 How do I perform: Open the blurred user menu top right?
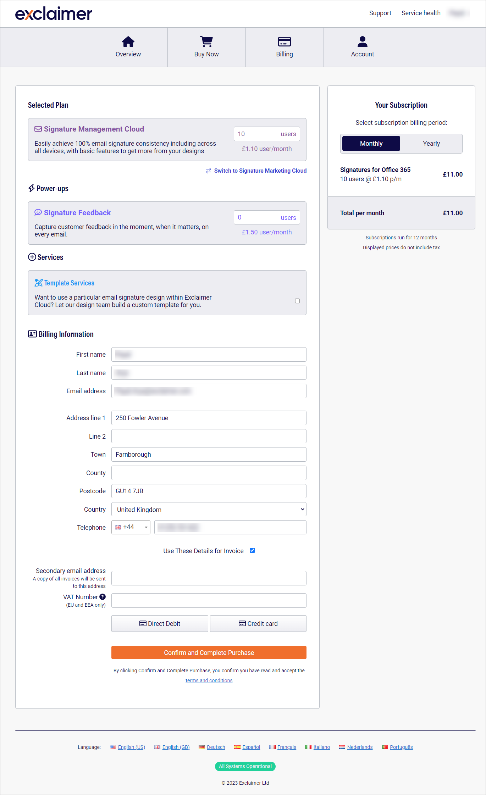459,13
